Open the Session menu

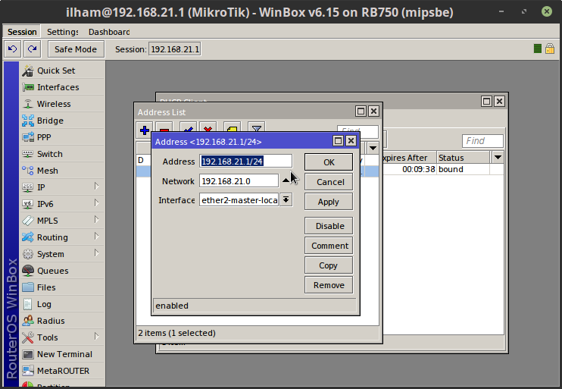click(x=22, y=32)
